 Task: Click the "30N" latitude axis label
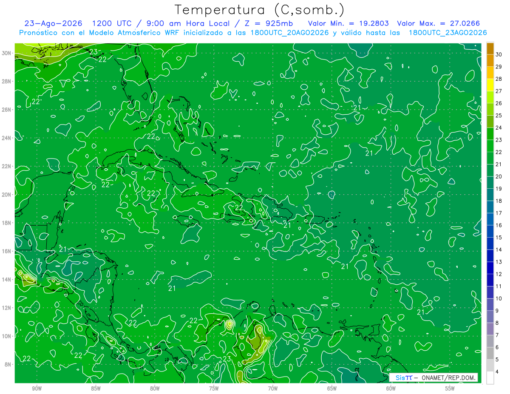[6, 53]
